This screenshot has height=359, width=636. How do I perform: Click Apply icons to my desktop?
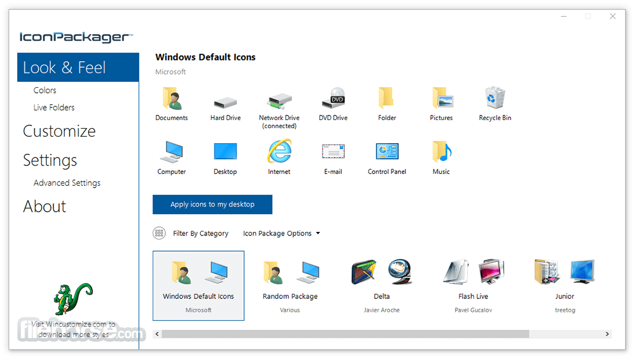point(212,204)
